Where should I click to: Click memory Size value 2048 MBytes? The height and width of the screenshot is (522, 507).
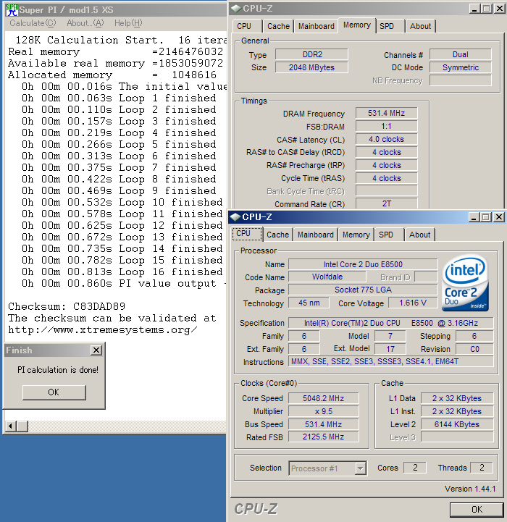point(311,67)
